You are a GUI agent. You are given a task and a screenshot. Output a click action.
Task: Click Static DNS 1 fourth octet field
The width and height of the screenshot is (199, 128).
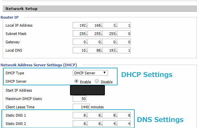124,115
